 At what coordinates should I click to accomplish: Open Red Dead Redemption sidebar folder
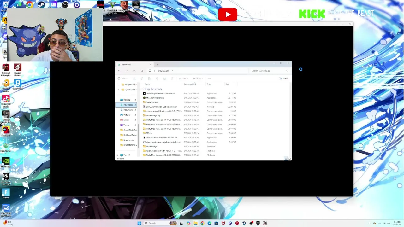(x=128, y=135)
